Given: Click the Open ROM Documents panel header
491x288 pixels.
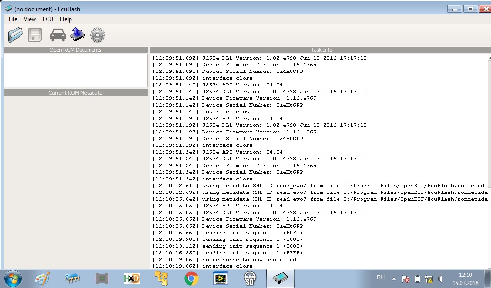Looking at the screenshot, I should [75, 50].
